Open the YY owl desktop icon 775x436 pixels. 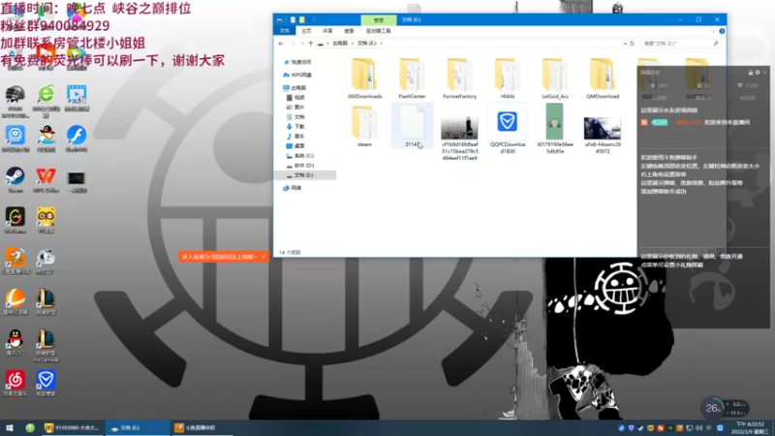(46, 220)
